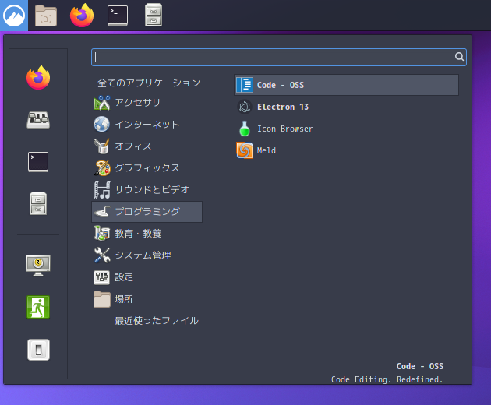This screenshot has height=405, width=491.
Task: Launch Firefox from the top panel
Action: click(82, 16)
